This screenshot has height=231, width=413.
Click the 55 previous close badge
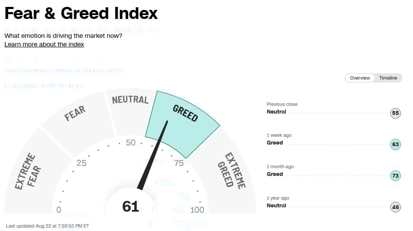[395, 113]
